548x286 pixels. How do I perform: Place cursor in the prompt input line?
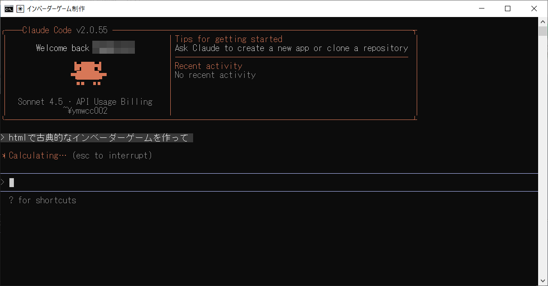click(x=269, y=182)
